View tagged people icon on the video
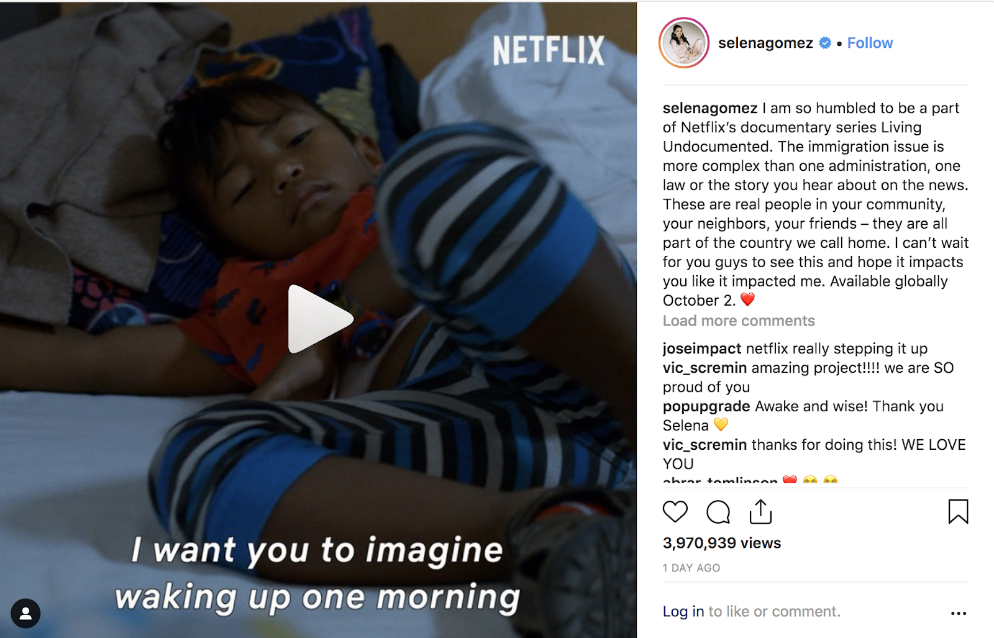 (x=25, y=613)
